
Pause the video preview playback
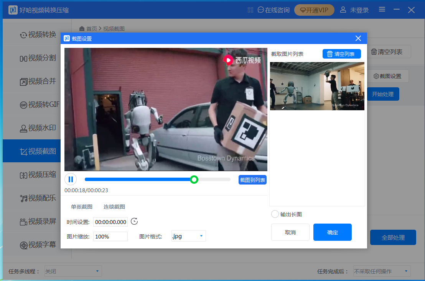click(71, 179)
